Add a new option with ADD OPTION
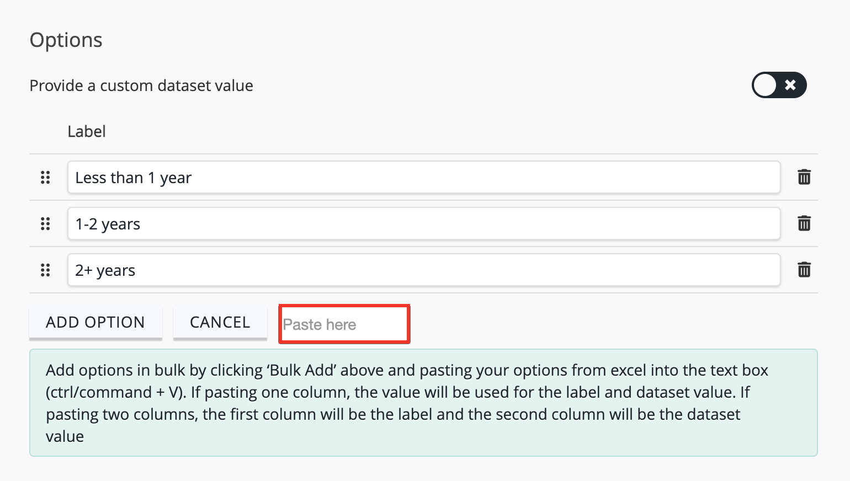850x481 pixels. click(95, 322)
